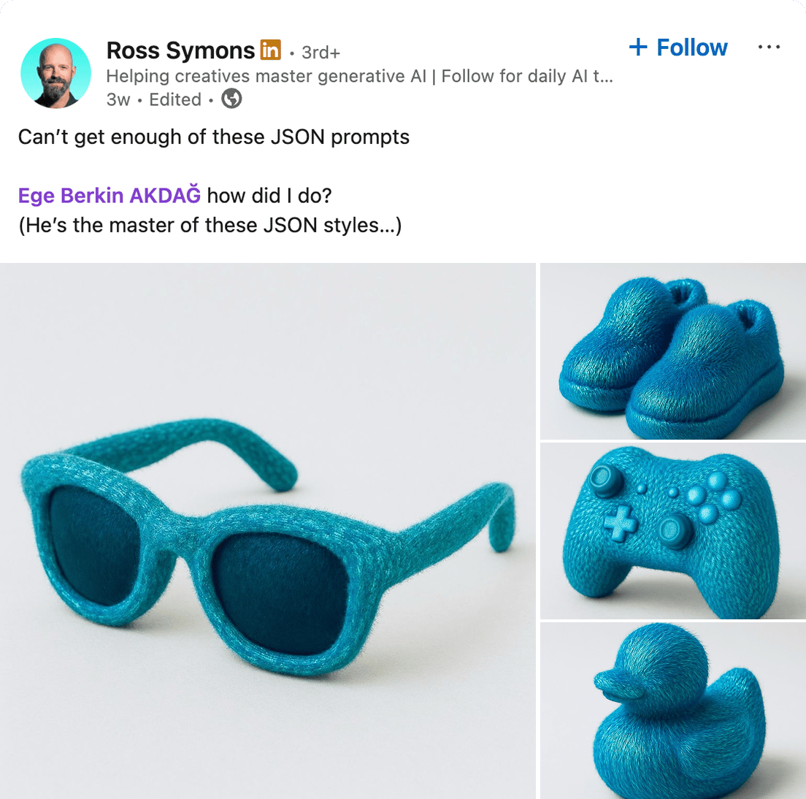
Task: Click the plus icon beside Follow
Action: tap(638, 47)
